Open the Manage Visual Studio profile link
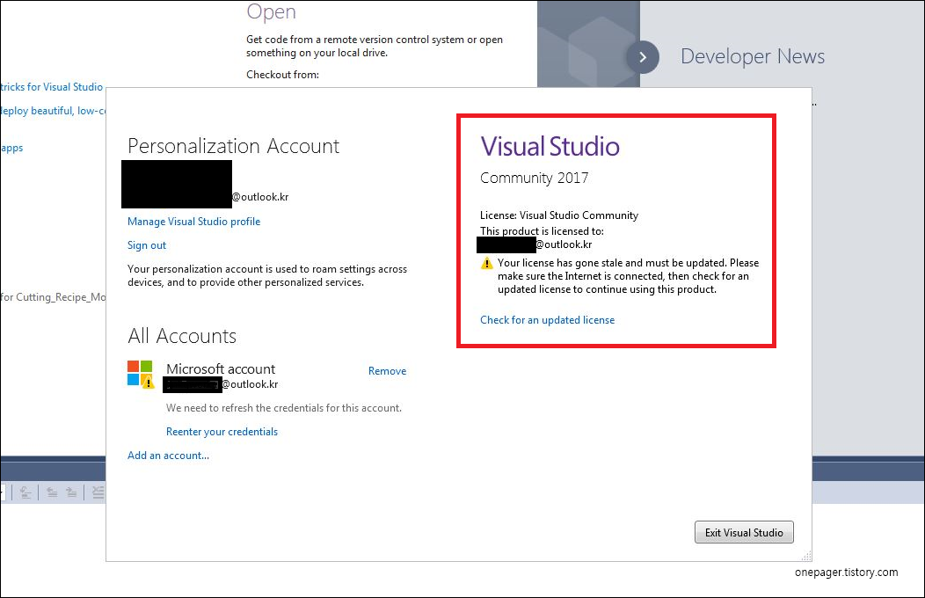This screenshot has width=925, height=598. point(193,221)
